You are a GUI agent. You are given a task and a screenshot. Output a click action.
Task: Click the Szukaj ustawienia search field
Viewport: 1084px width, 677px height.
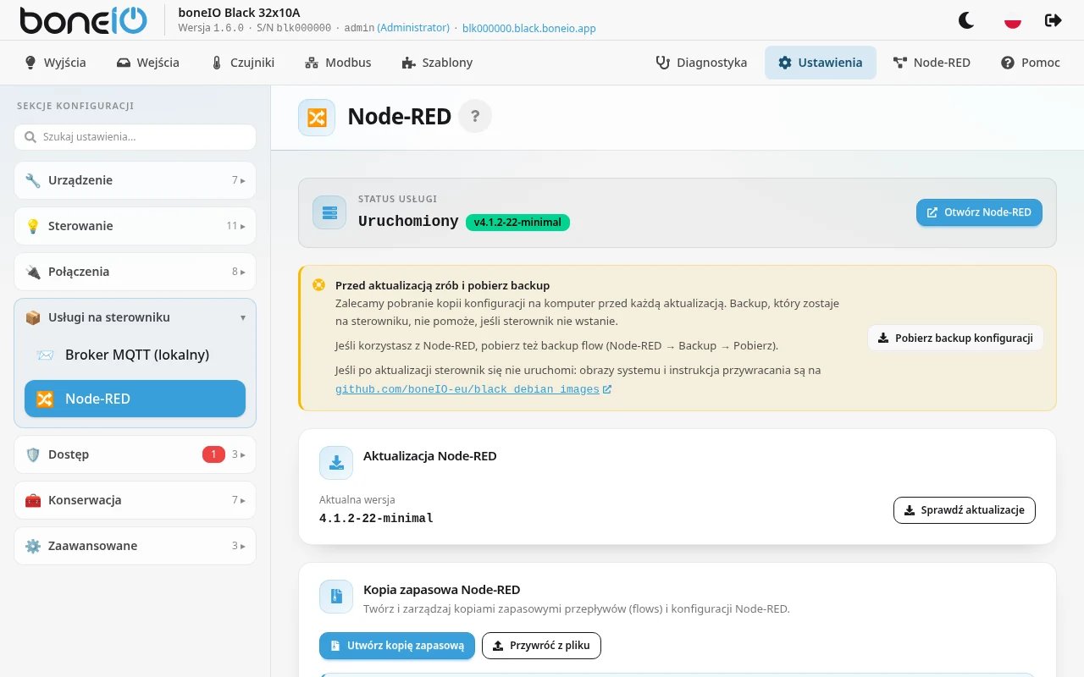click(x=135, y=137)
